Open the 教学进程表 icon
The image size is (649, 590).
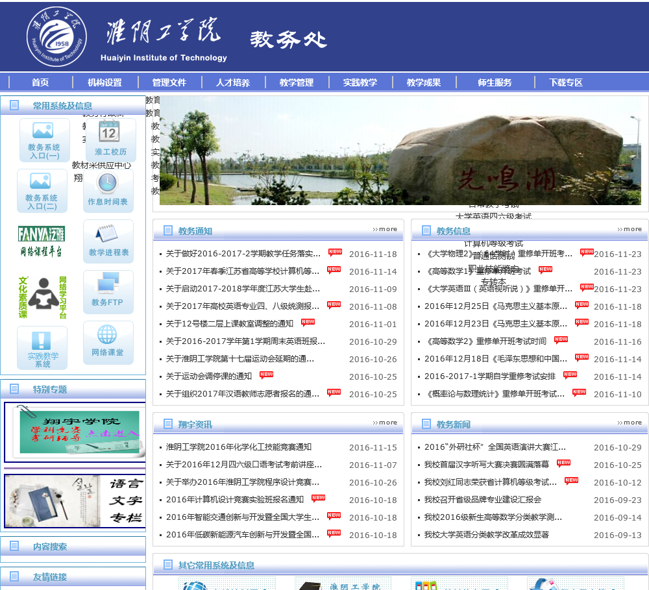(x=108, y=241)
